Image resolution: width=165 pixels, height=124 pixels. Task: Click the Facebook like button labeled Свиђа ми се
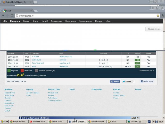(147, 81)
